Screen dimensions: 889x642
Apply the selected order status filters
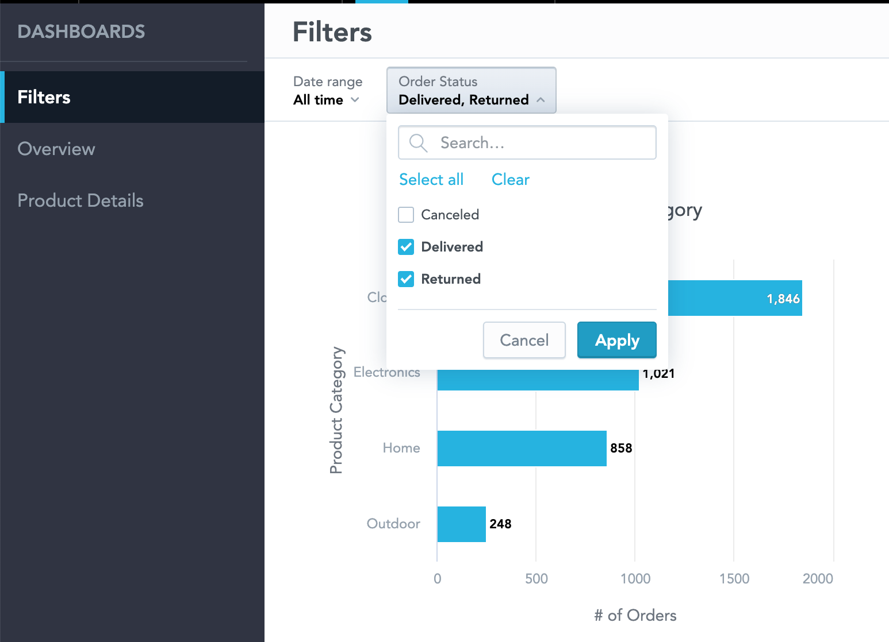click(616, 339)
